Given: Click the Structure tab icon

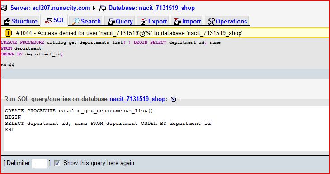Looking at the screenshot, I should coord(7,22).
